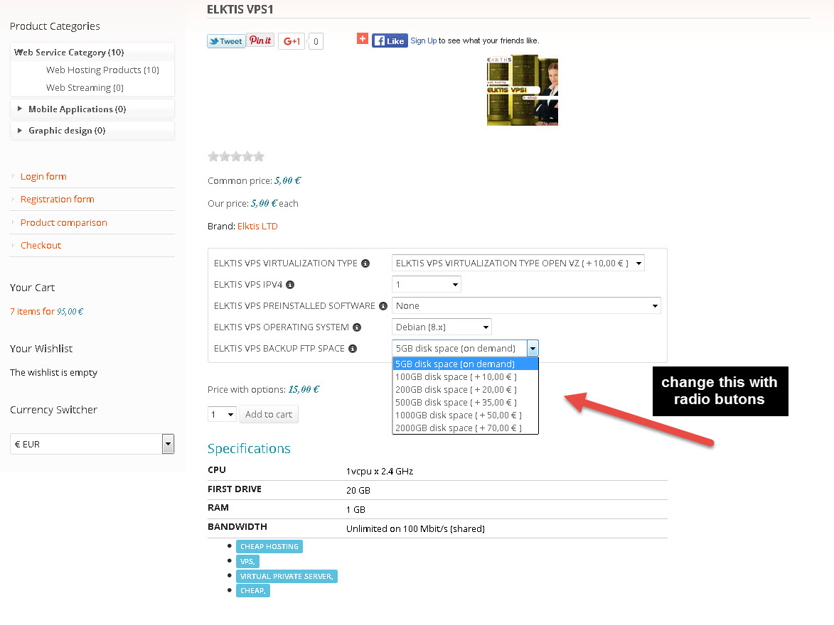Click the 1vcpu x 2.4 GHz value
The width and height of the screenshot is (834, 625).
tap(380, 472)
